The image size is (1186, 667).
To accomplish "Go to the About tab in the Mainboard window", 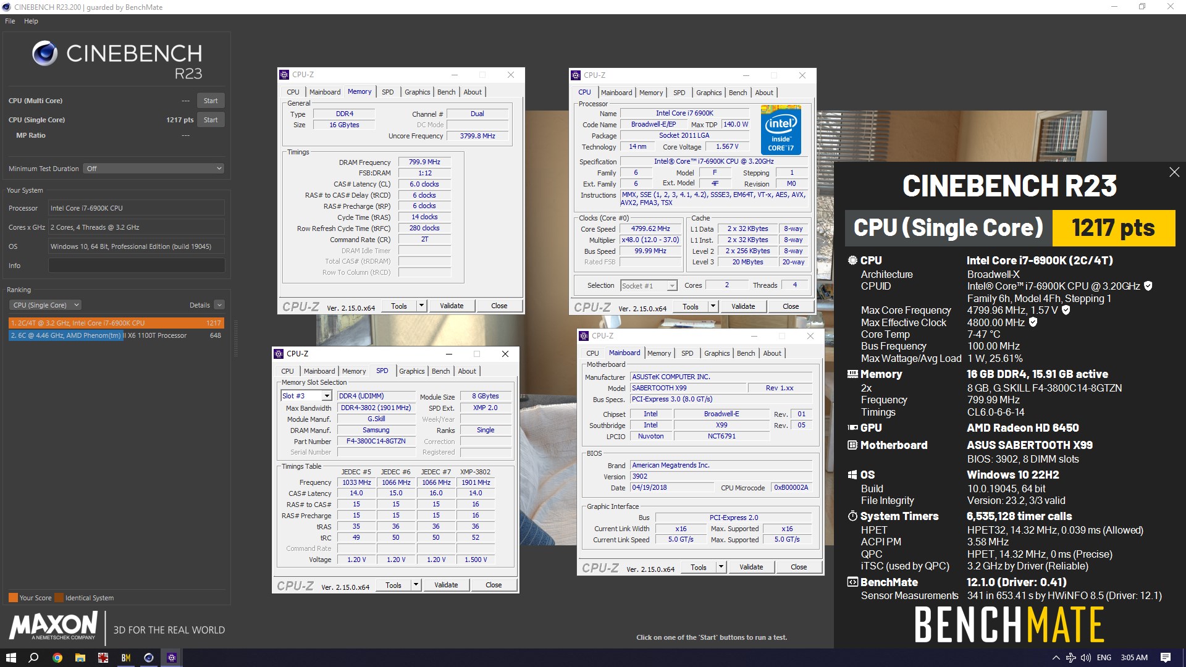I will (x=772, y=353).
